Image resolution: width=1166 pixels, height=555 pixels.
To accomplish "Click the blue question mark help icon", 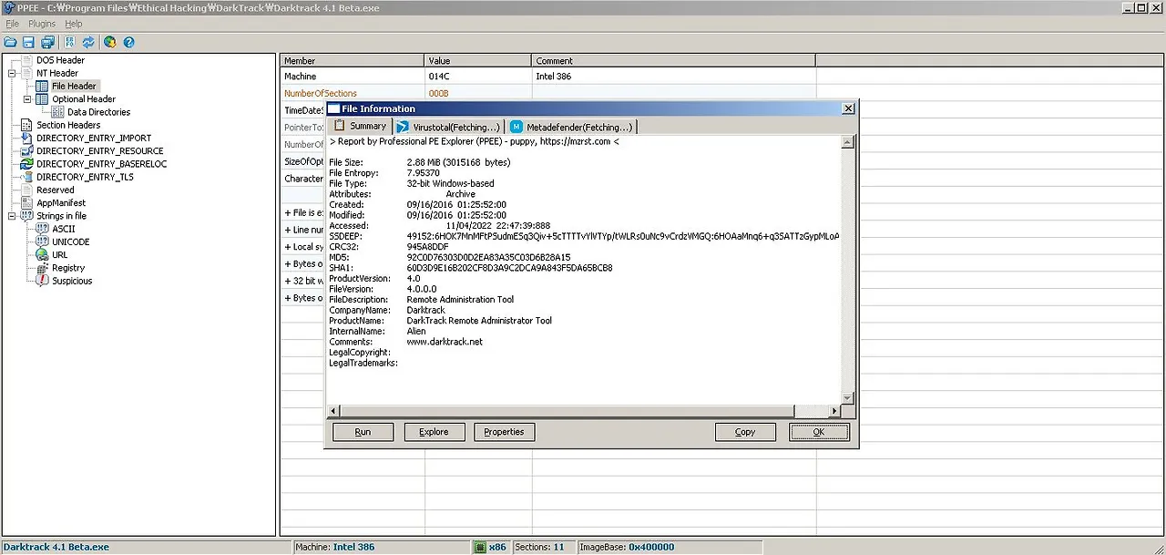I will (128, 42).
